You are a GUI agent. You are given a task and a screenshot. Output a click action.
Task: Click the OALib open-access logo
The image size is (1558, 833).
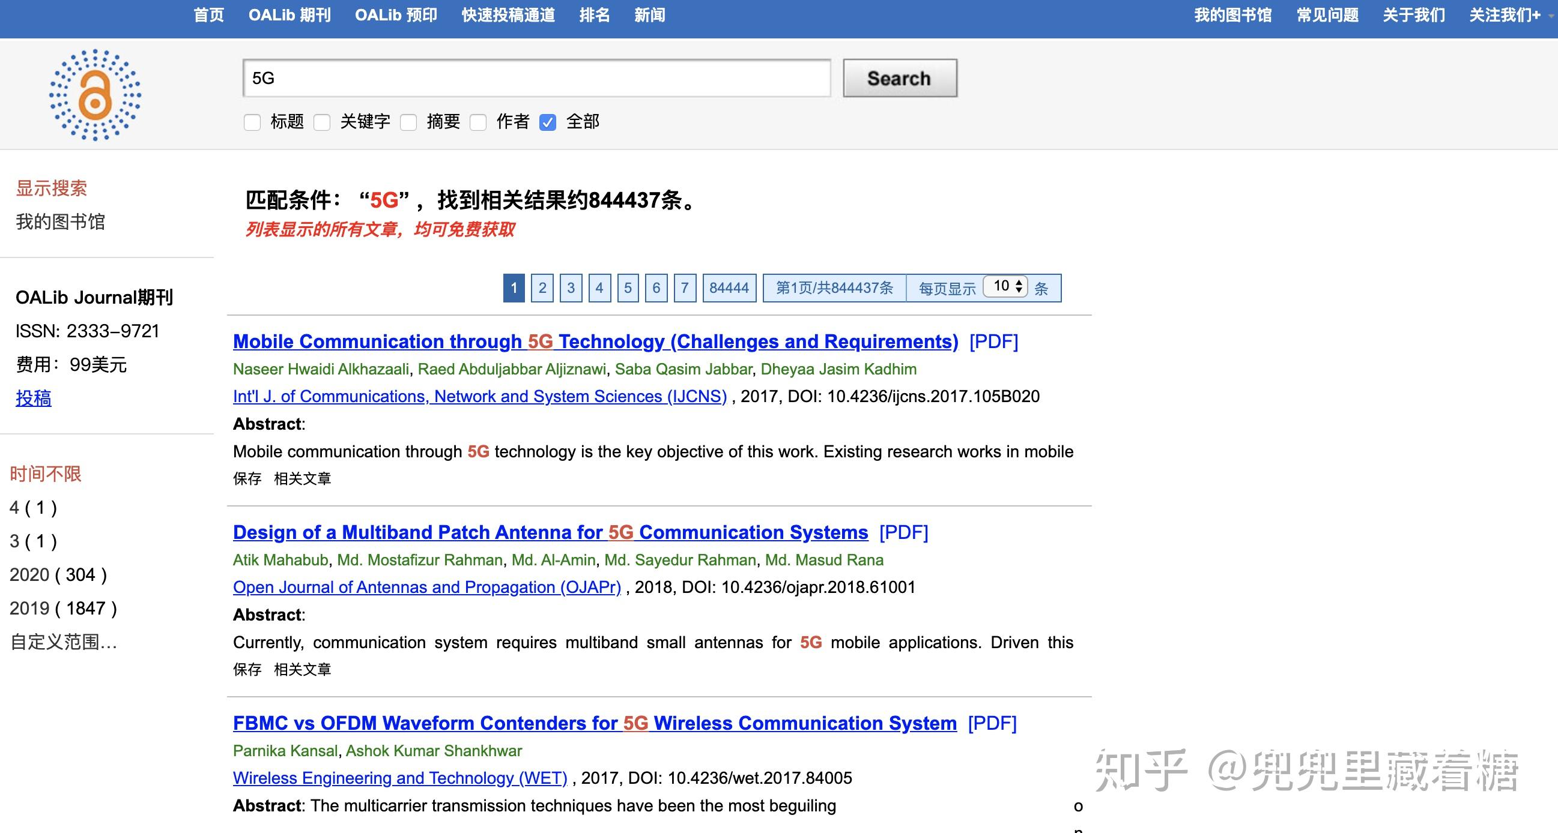coord(95,95)
